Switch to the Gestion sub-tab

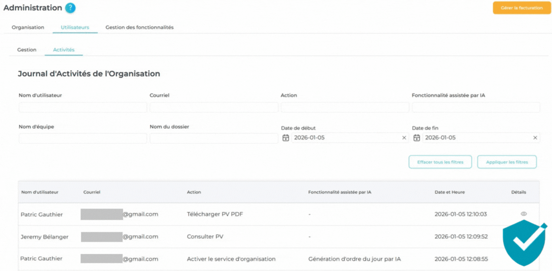(26, 50)
